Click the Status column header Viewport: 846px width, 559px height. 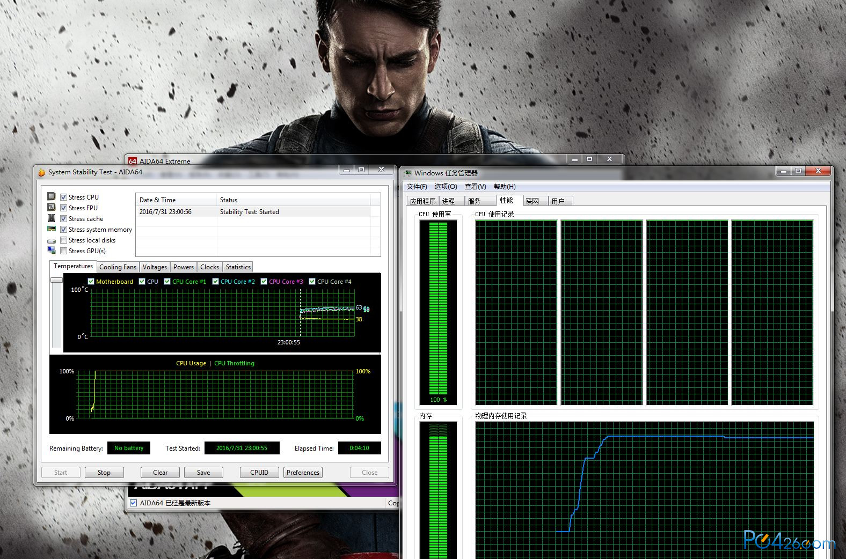(294, 200)
